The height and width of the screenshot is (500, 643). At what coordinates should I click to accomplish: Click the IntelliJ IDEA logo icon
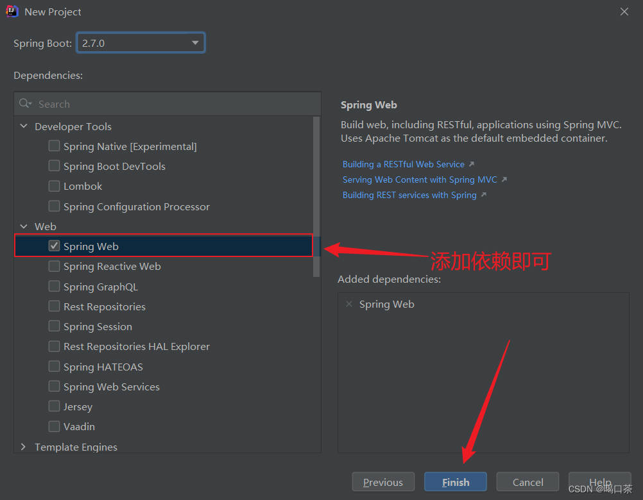tap(12, 12)
